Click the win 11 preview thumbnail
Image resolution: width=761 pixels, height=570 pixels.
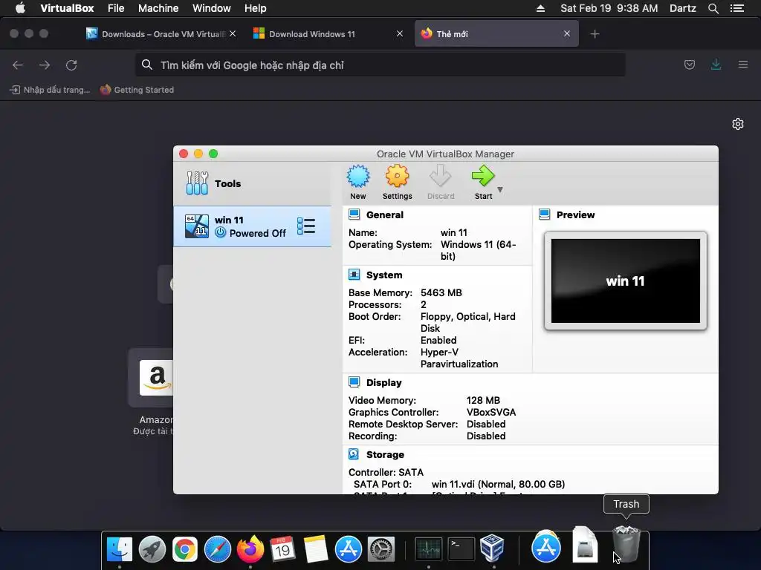click(x=626, y=281)
